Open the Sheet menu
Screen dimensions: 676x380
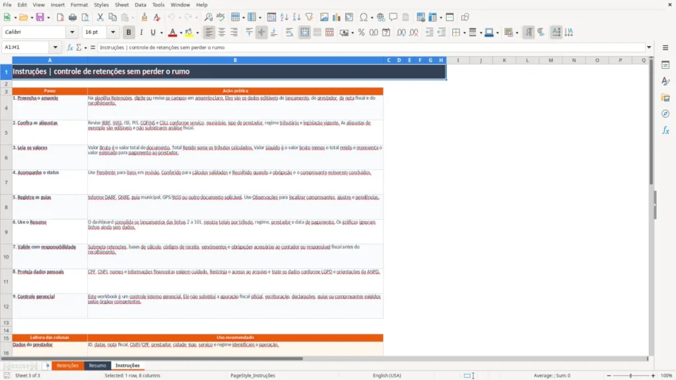(x=121, y=5)
